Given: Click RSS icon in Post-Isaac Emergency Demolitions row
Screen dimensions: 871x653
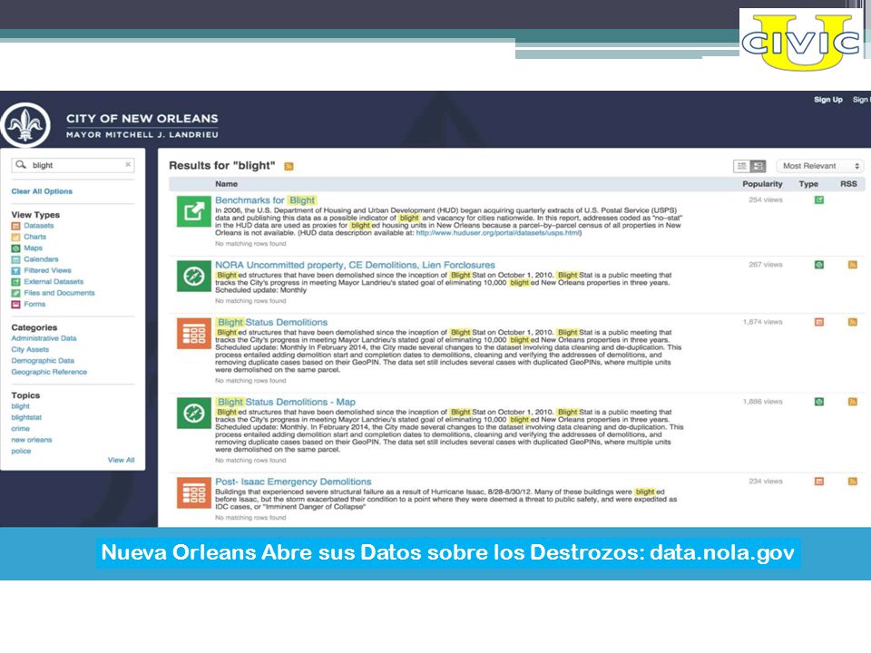Looking at the screenshot, I should [852, 482].
